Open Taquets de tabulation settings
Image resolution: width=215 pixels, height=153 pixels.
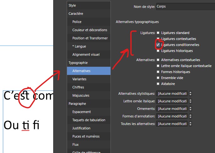point(89,120)
